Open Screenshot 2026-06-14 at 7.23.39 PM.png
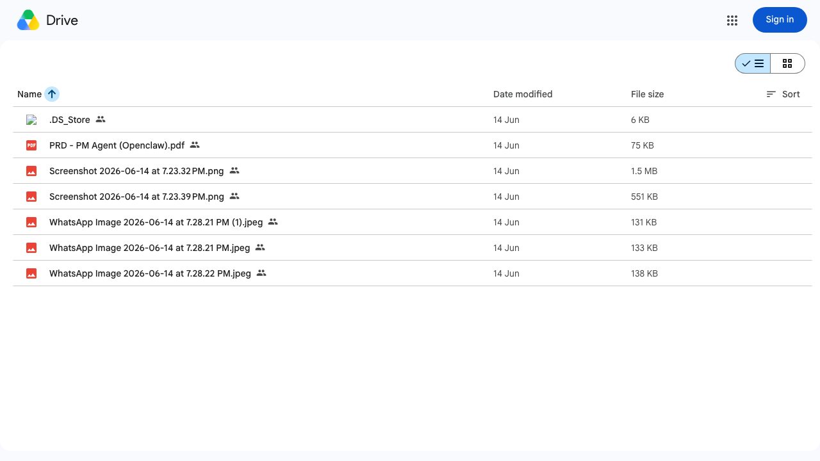Image resolution: width=820 pixels, height=461 pixels. [136, 197]
